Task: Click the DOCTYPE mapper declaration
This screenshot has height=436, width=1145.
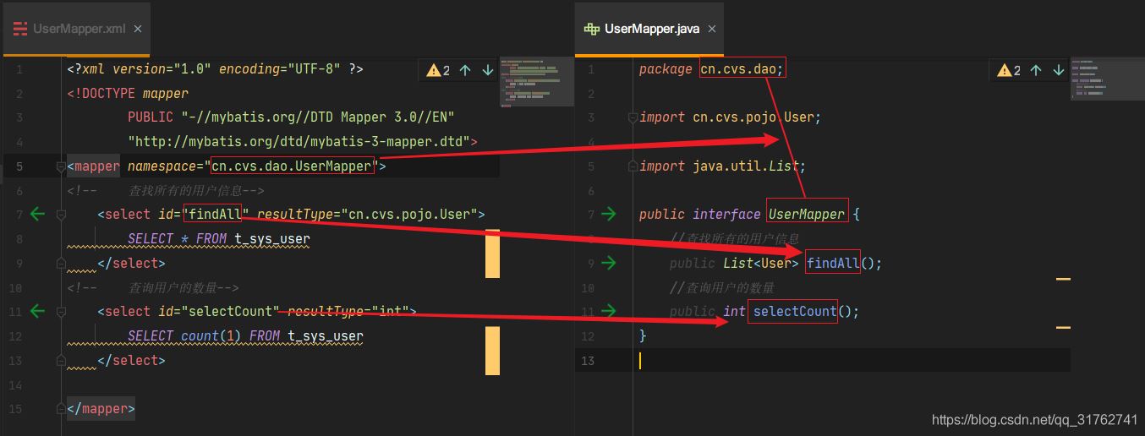Action: tap(128, 94)
